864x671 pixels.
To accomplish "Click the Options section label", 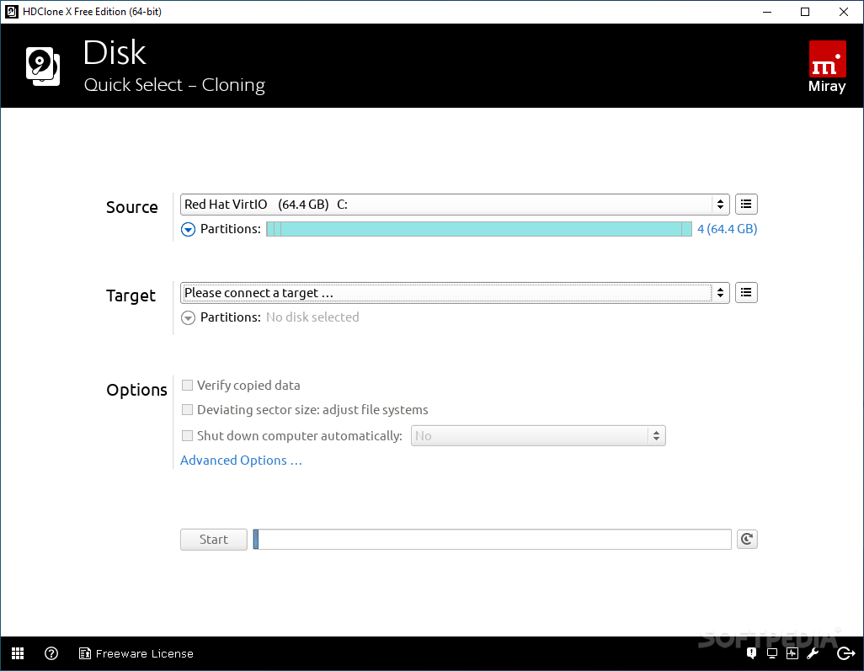I will pos(136,390).
